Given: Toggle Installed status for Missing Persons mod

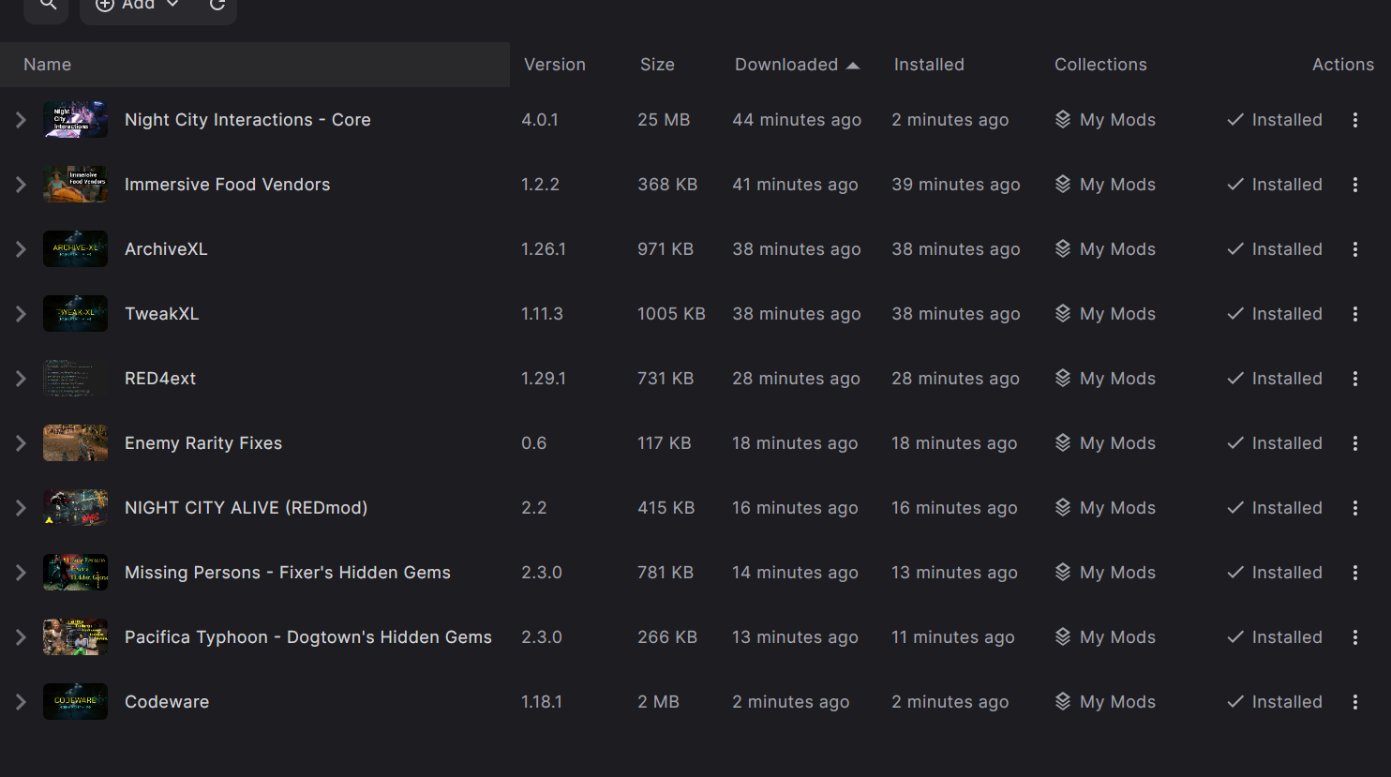Looking at the screenshot, I should pos(1275,573).
